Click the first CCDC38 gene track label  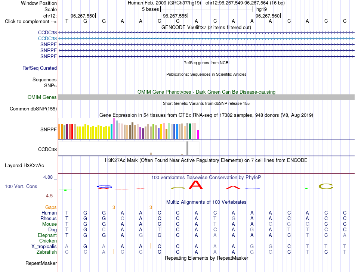[x=47, y=33]
